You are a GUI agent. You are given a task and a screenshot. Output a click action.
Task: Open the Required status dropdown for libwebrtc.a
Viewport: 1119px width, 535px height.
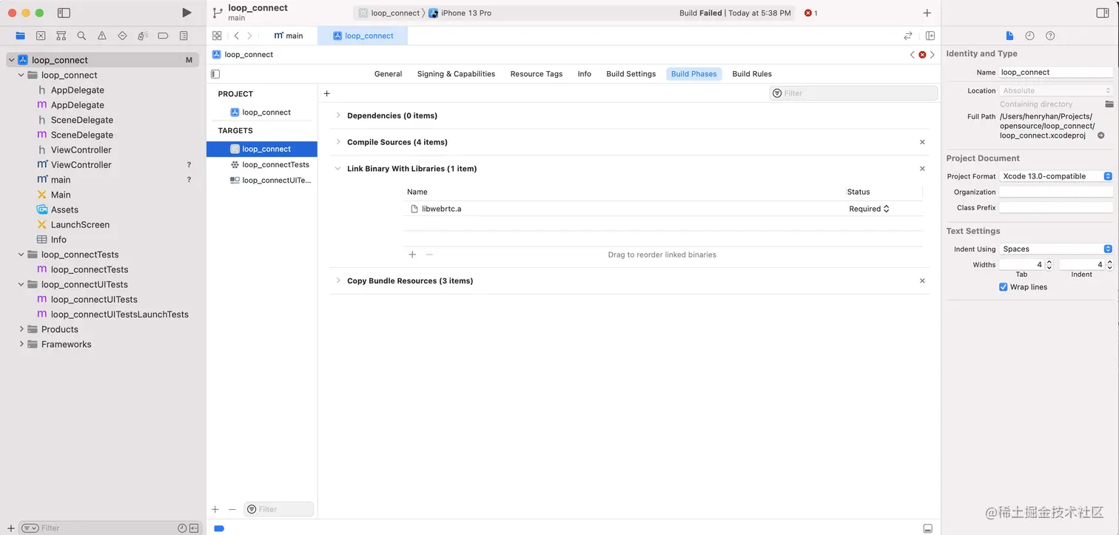(x=869, y=209)
